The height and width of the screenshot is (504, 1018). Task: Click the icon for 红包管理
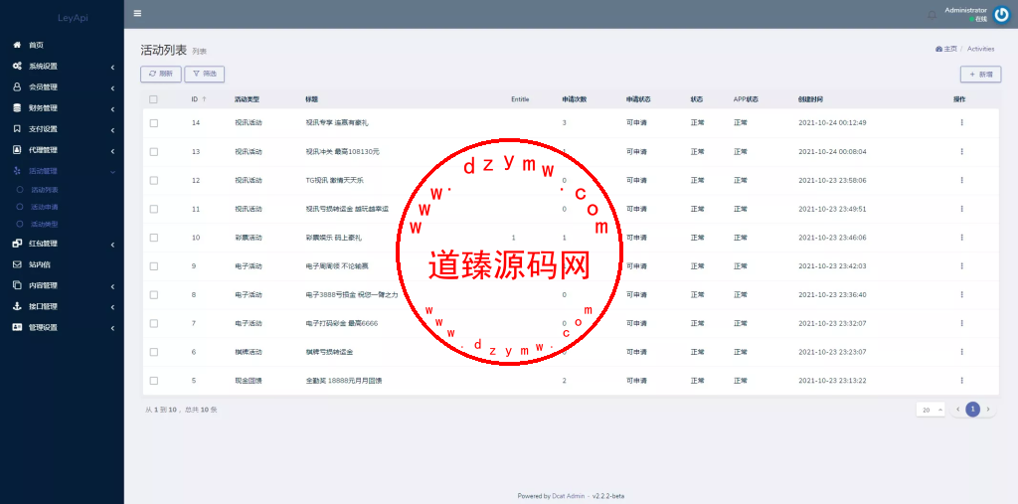[18, 244]
